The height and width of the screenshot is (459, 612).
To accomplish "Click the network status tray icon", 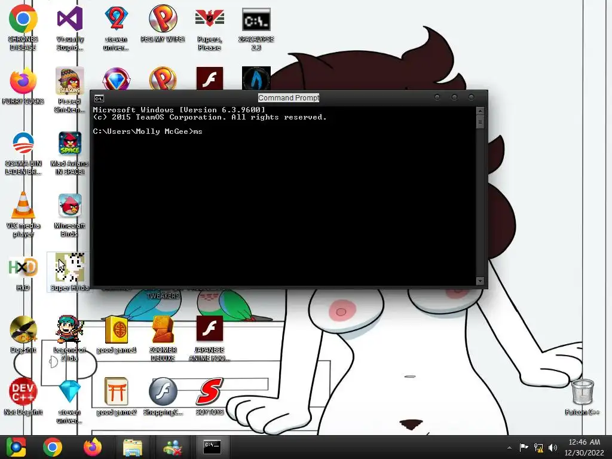I will (538, 448).
